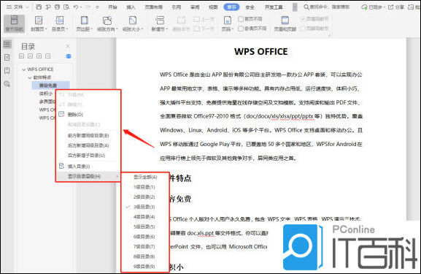This screenshot has width=421, height=274.
Task: Open the 纸张方向 page orientation icon
Action: tap(107, 20)
